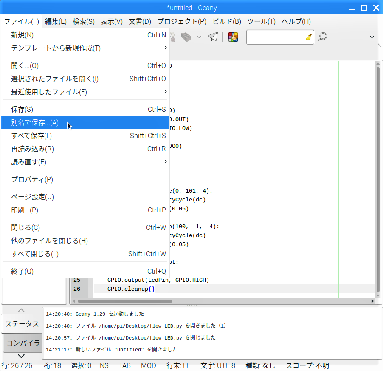The image size is (383, 371).
Task: Select the コンパイラ message tab
Action: pyautogui.click(x=23, y=343)
